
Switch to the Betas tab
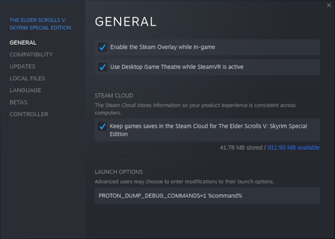coord(18,102)
